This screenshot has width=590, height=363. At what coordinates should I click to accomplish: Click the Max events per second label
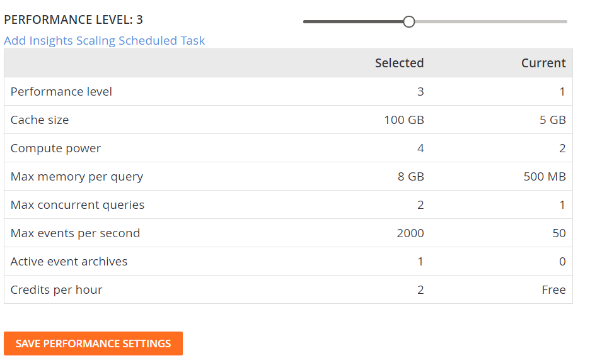click(75, 233)
